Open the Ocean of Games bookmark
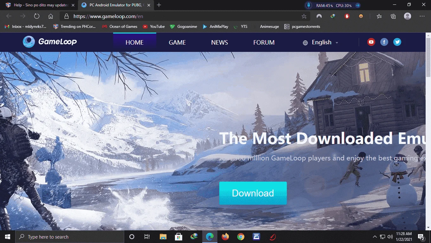 click(119, 27)
